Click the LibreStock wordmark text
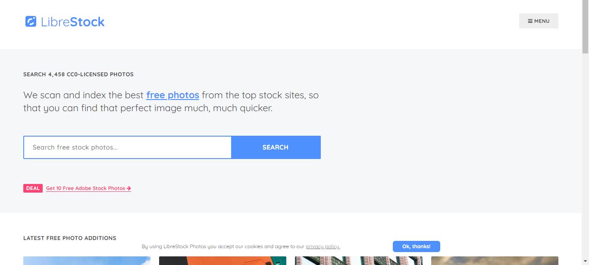This screenshot has width=589, height=265. click(72, 22)
